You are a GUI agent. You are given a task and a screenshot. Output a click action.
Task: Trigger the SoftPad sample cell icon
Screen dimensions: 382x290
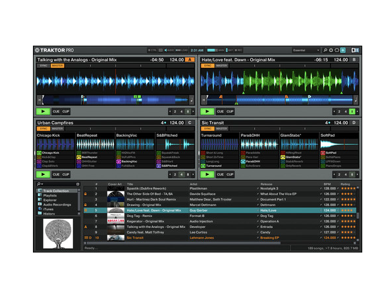[x=323, y=153]
